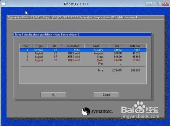170x126 pixels.
Task: Click the size value 20002
Action: click(118, 50)
